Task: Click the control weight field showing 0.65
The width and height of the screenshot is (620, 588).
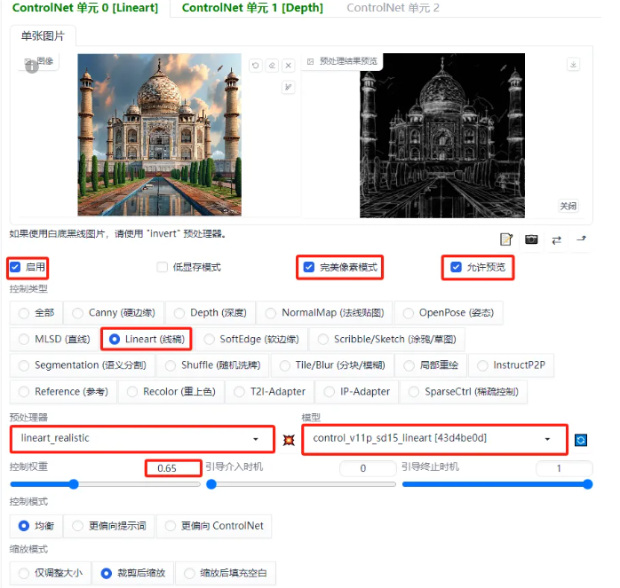Action: pos(173,468)
